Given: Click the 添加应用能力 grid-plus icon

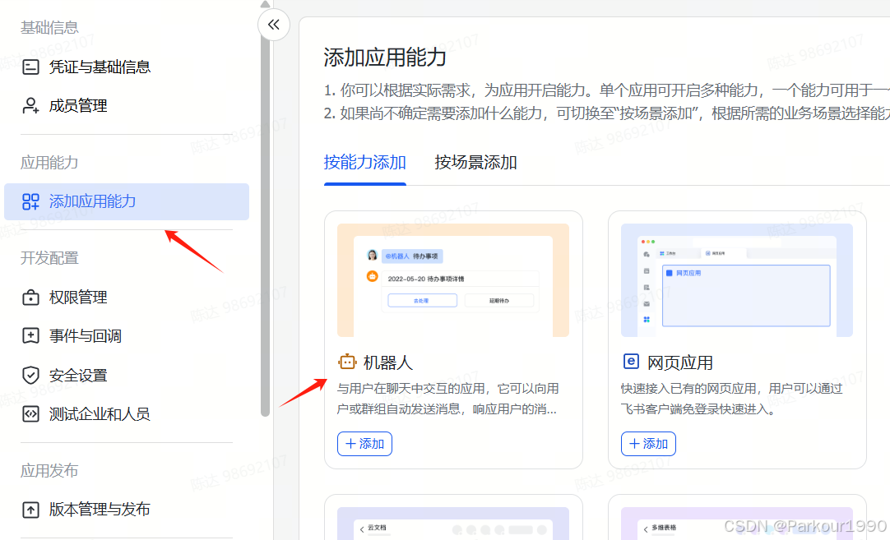Looking at the screenshot, I should pyautogui.click(x=30, y=201).
